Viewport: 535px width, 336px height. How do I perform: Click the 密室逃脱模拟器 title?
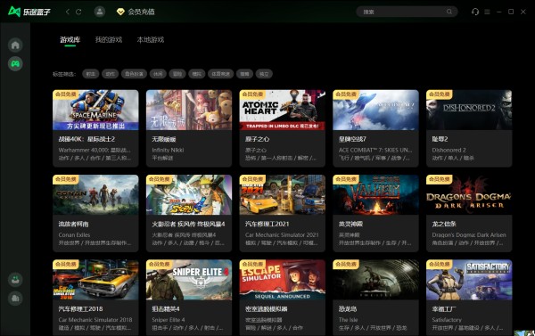[x=266, y=309]
